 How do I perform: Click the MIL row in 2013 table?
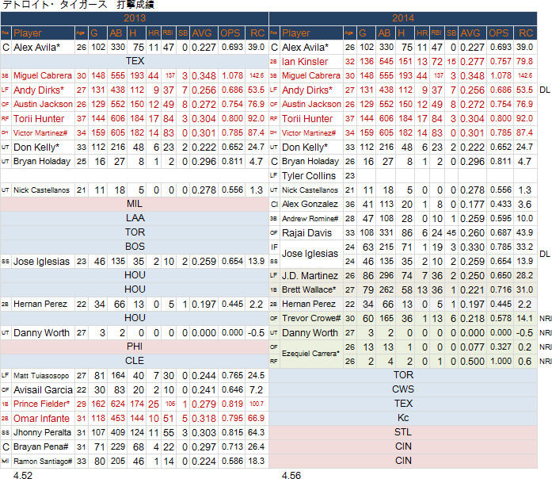135,204
